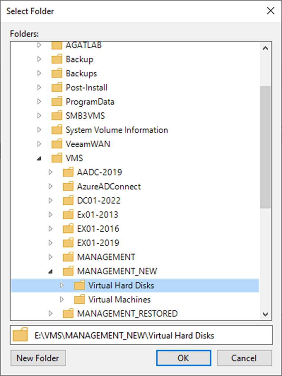Click the scrollbar down arrow
This screenshot has width=282, height=376.
(x=265, y=314)
